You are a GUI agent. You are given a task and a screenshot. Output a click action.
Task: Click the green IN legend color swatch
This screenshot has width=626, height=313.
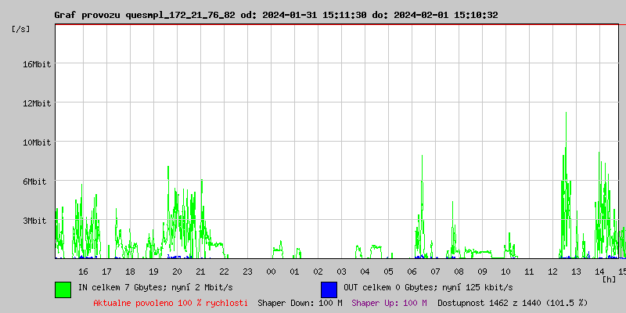(x=63, y=289)
